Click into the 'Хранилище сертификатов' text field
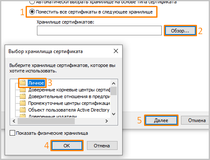 pos(99,30)
